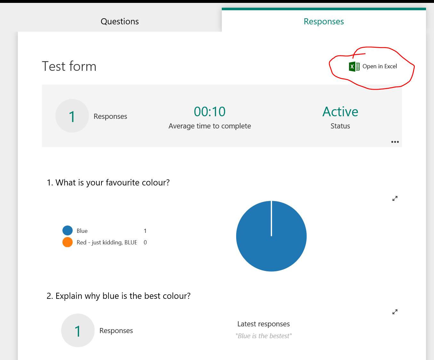Click the total responses count circle
Image resolution: width=434 pixels, height=360 pixels.
click(72, 116)
